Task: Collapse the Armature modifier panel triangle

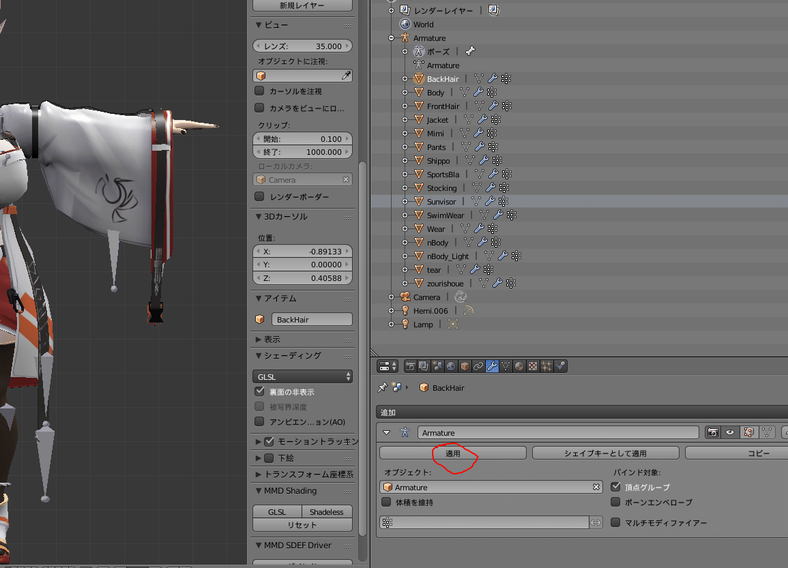Action: click(x=386, y=432)
